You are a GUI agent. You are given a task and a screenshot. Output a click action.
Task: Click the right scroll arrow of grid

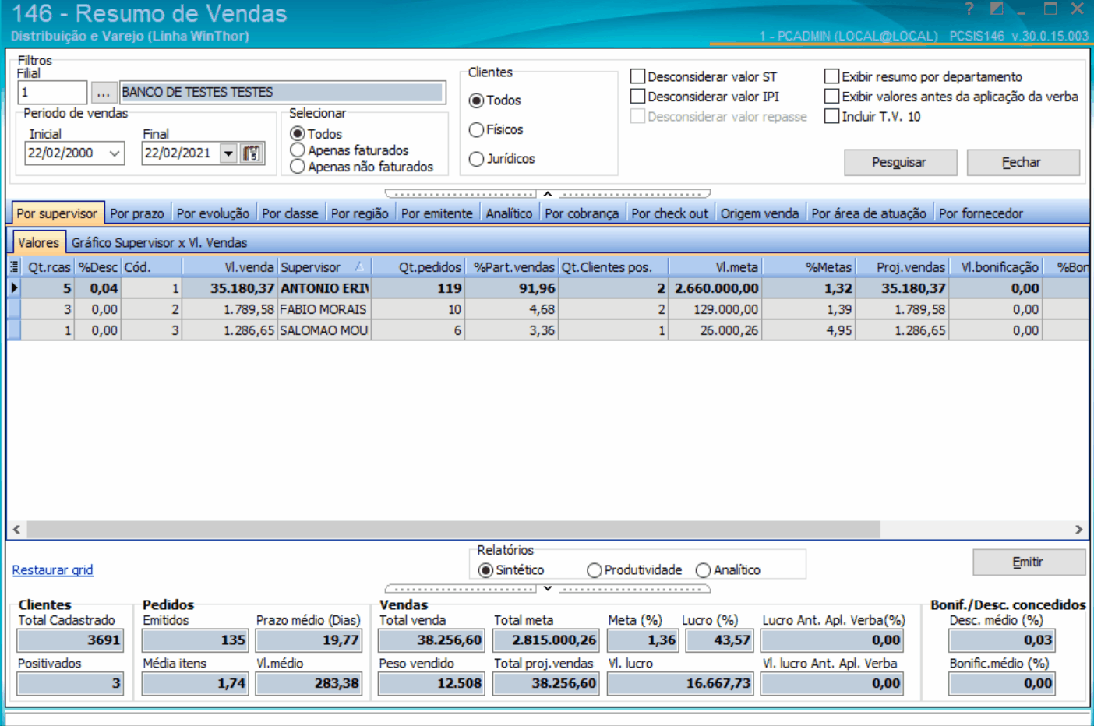pos(1078,530)
